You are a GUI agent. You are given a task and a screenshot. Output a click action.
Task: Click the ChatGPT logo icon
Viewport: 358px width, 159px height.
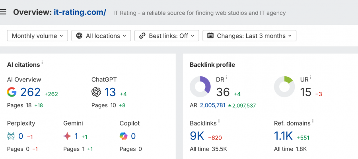click(x=96, y=92)
